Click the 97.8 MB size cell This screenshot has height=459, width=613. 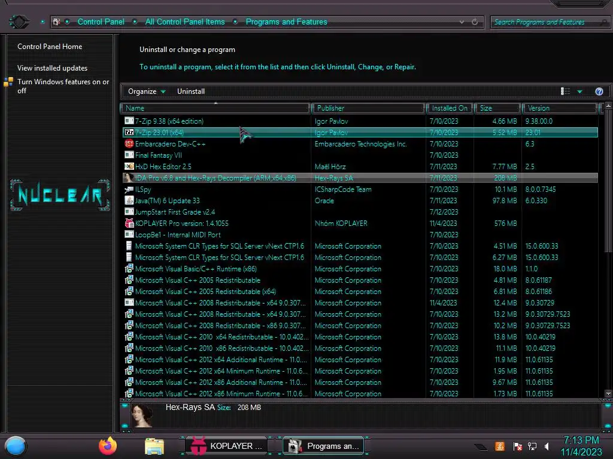pyautogui.click(x=504, y=201)
